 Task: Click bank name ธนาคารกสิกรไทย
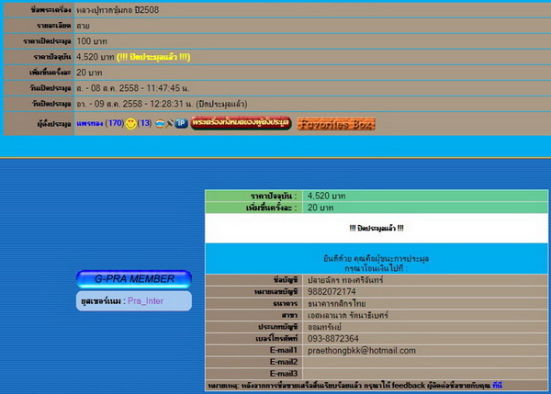[339, 303]
